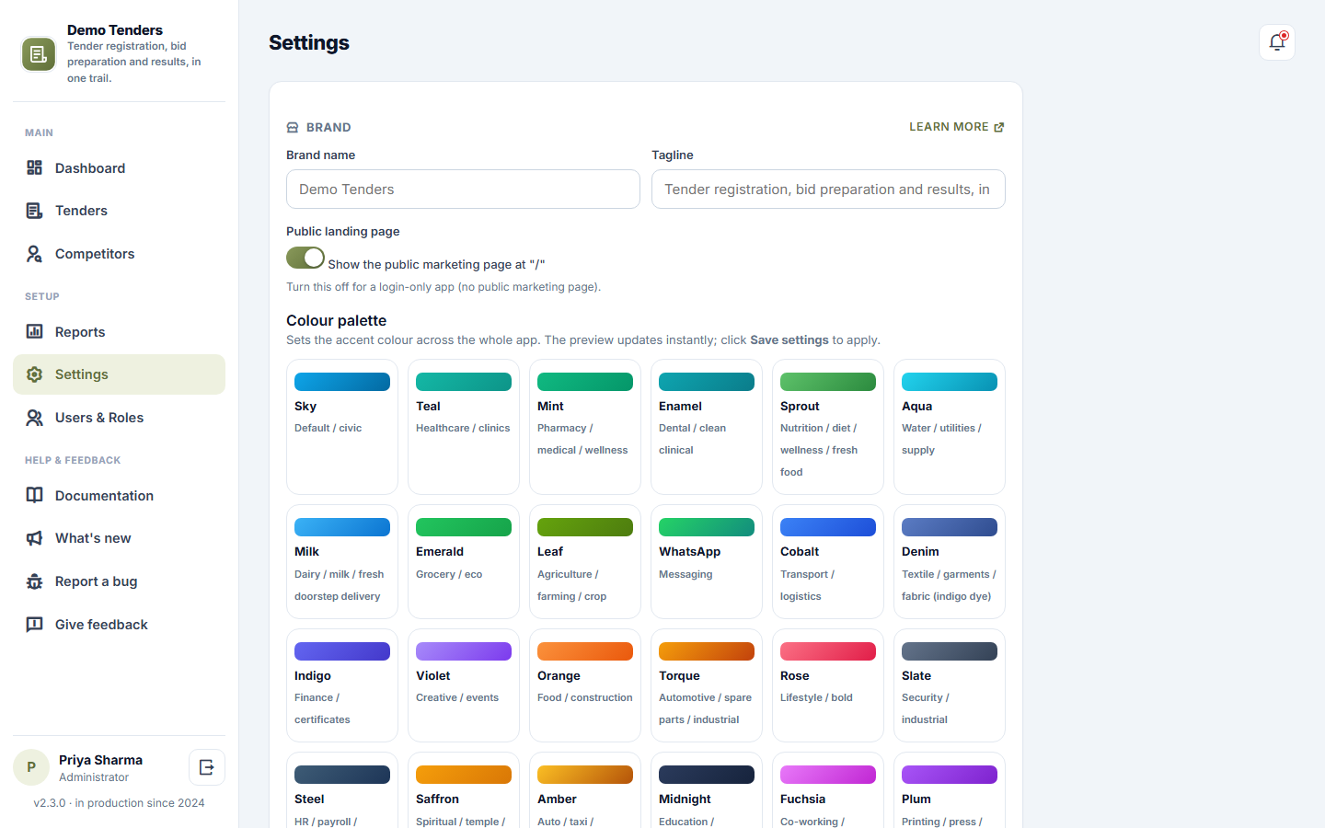The width and height of the screenshot is (1325, 828).
Task: Choose the Sprout colour palette
Action: point(828,427)
